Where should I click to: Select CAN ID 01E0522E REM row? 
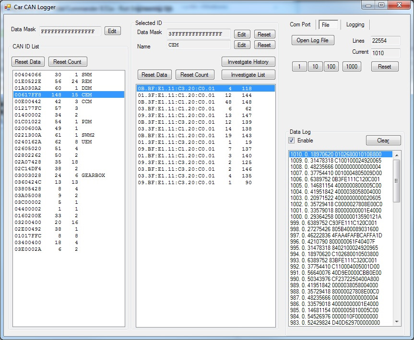pyautogui.click(x=69, y=82)
